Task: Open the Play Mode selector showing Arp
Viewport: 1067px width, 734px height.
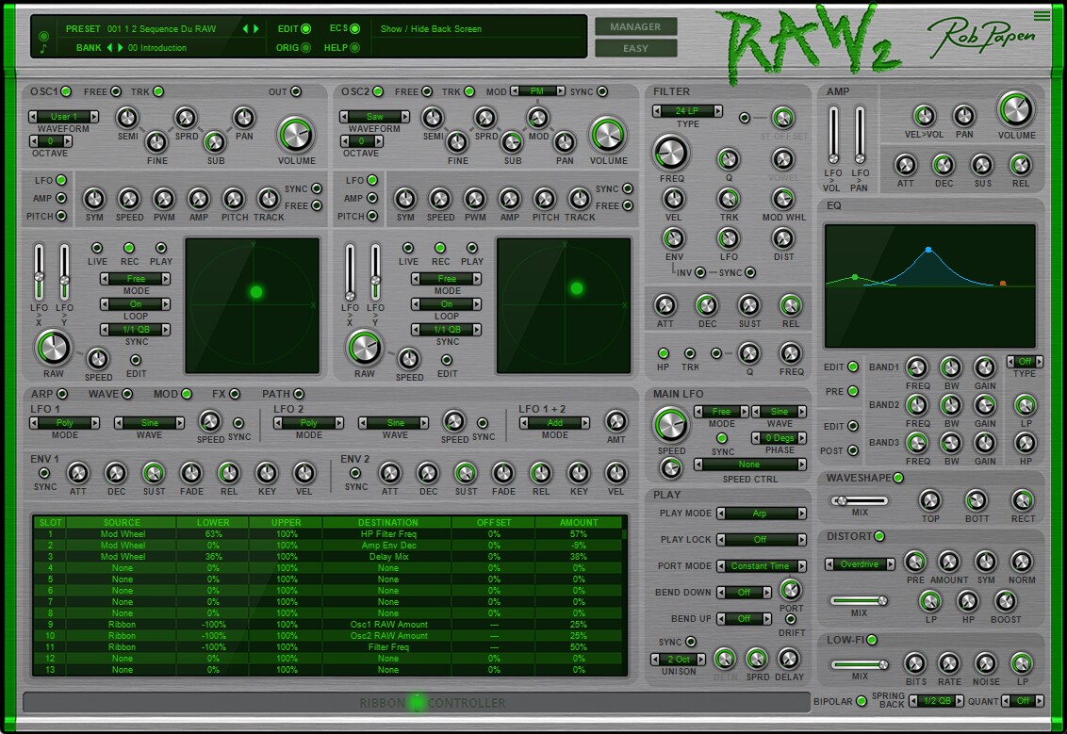Action: point(762,513)
